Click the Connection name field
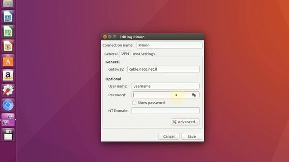289x162 pixels. click(x=169, y=45)
